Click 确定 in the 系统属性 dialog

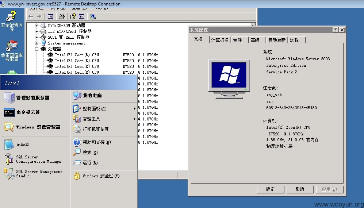coord(271,189)
